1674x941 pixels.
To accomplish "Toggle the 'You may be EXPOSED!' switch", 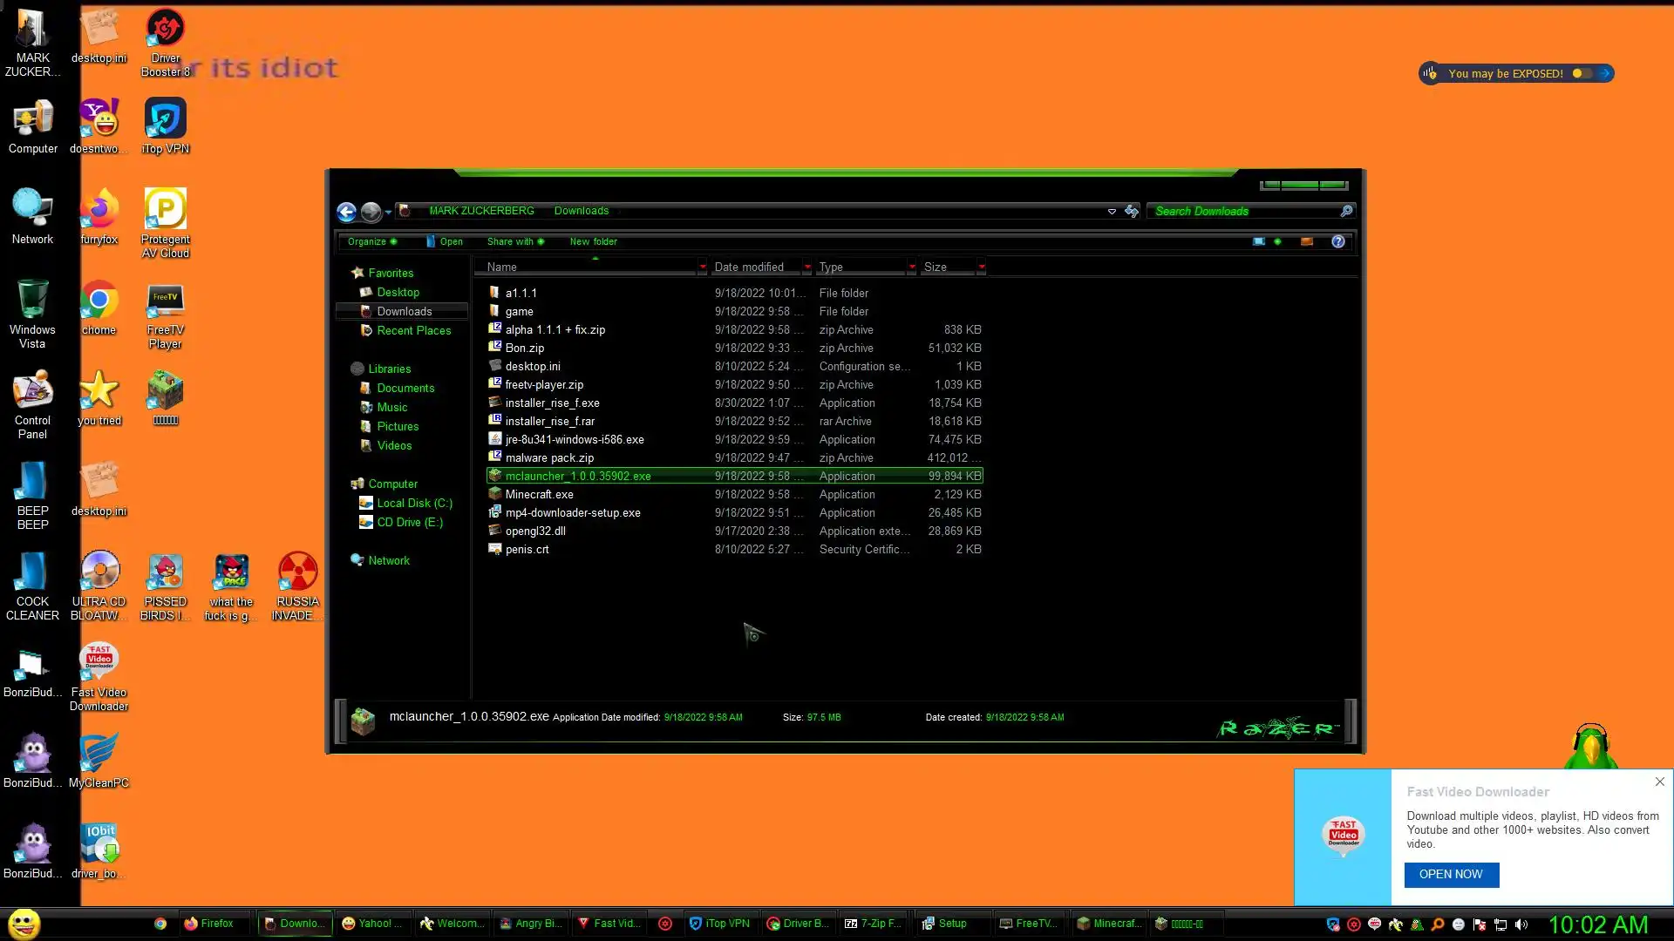I will 1582,73.
